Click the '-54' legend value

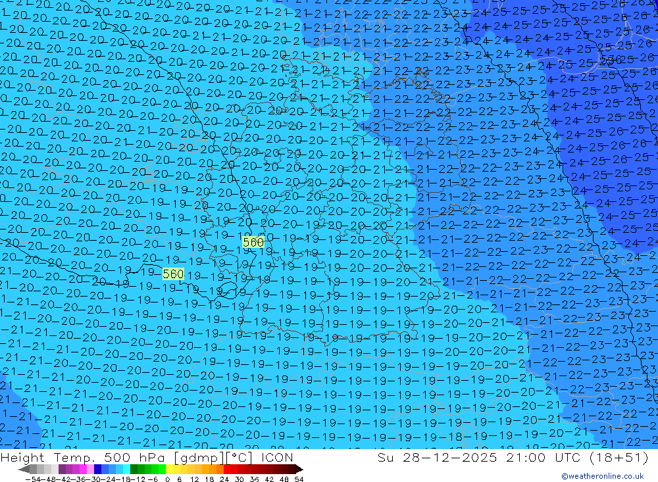click(34, 479)
